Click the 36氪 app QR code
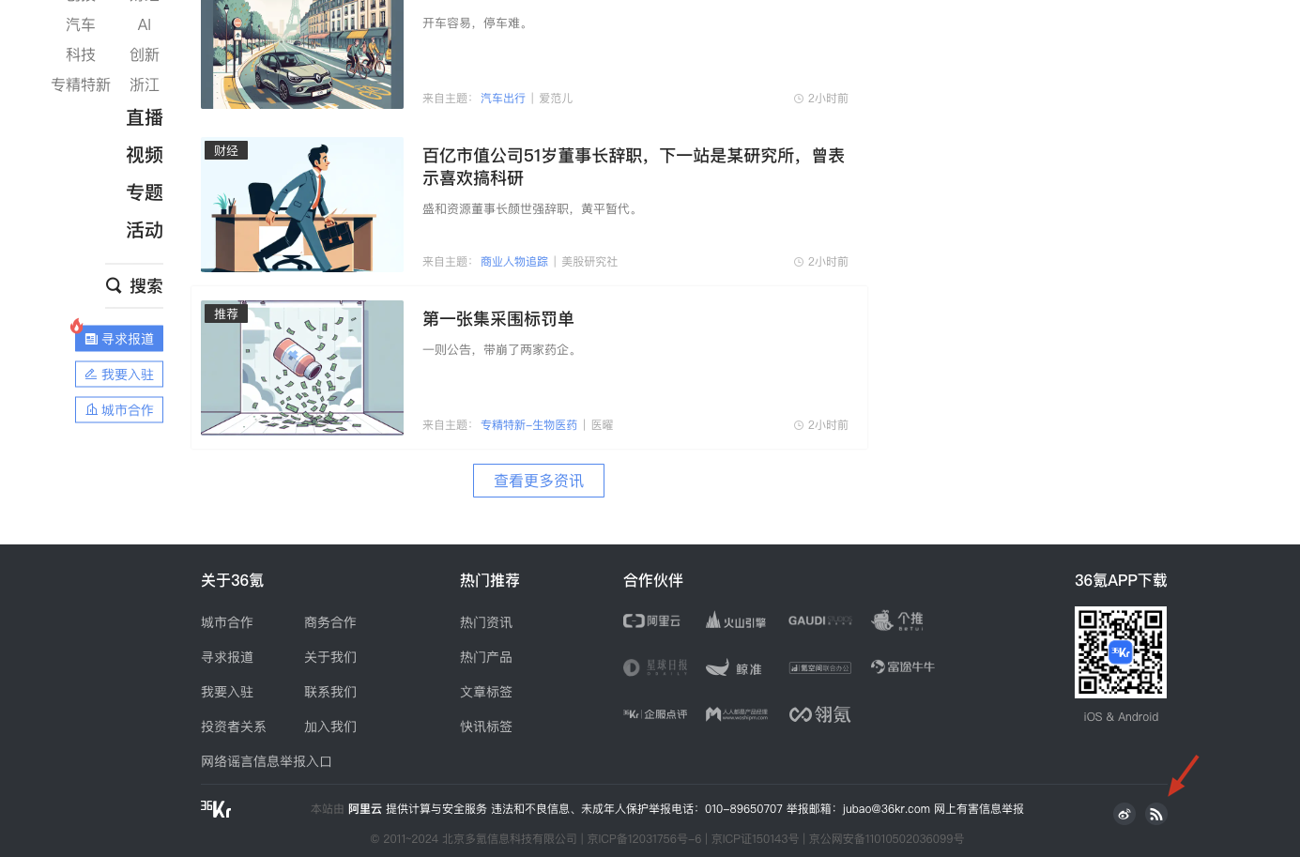This screenshot has width=1300, height=857. click(x=1121, y=652)
